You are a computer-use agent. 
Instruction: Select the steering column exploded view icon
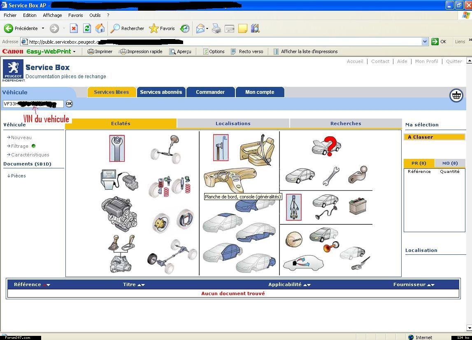(x=166, y=149)
